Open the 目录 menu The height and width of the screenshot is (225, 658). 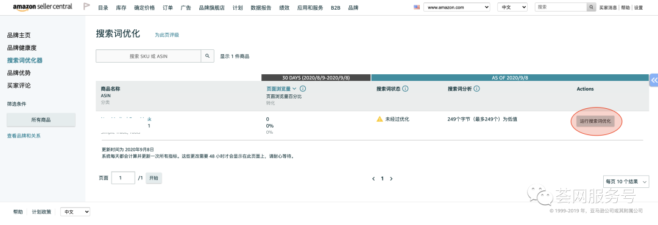(103, 7)
